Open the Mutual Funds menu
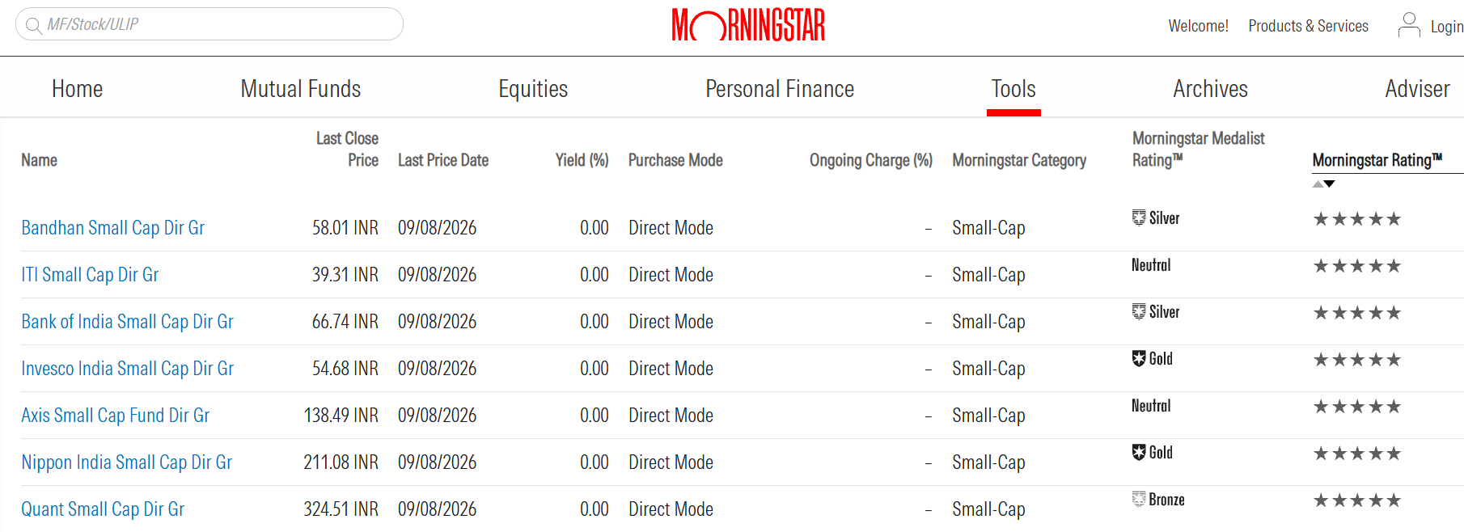The image size is (1464, 532). point(301,89)
